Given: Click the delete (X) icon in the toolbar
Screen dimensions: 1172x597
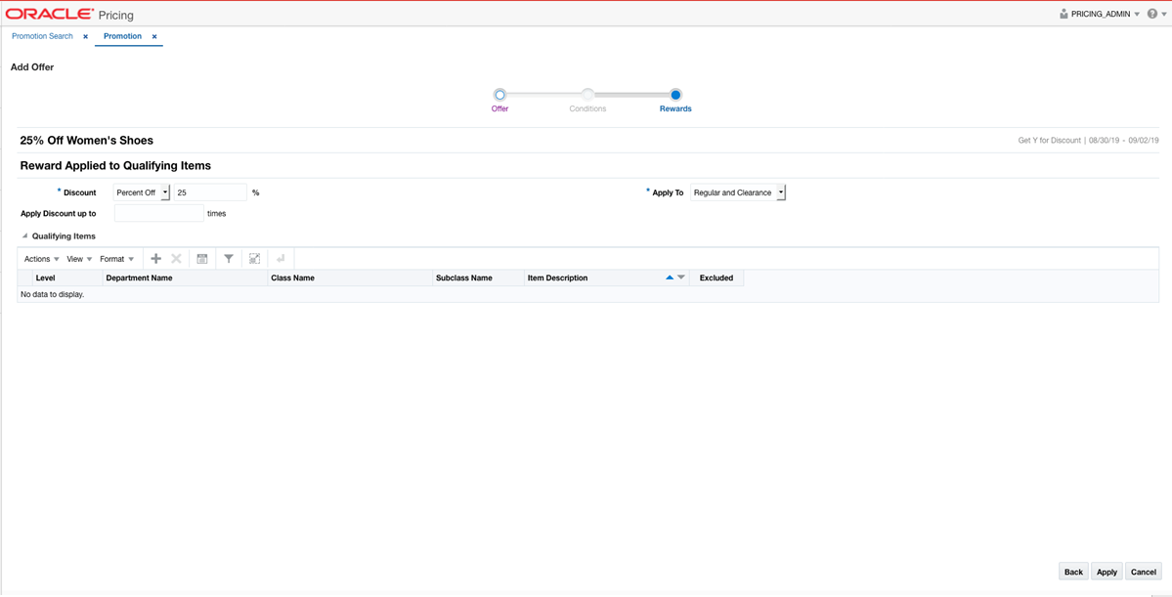Looking at the screenshot, I should tap(176, 259).
